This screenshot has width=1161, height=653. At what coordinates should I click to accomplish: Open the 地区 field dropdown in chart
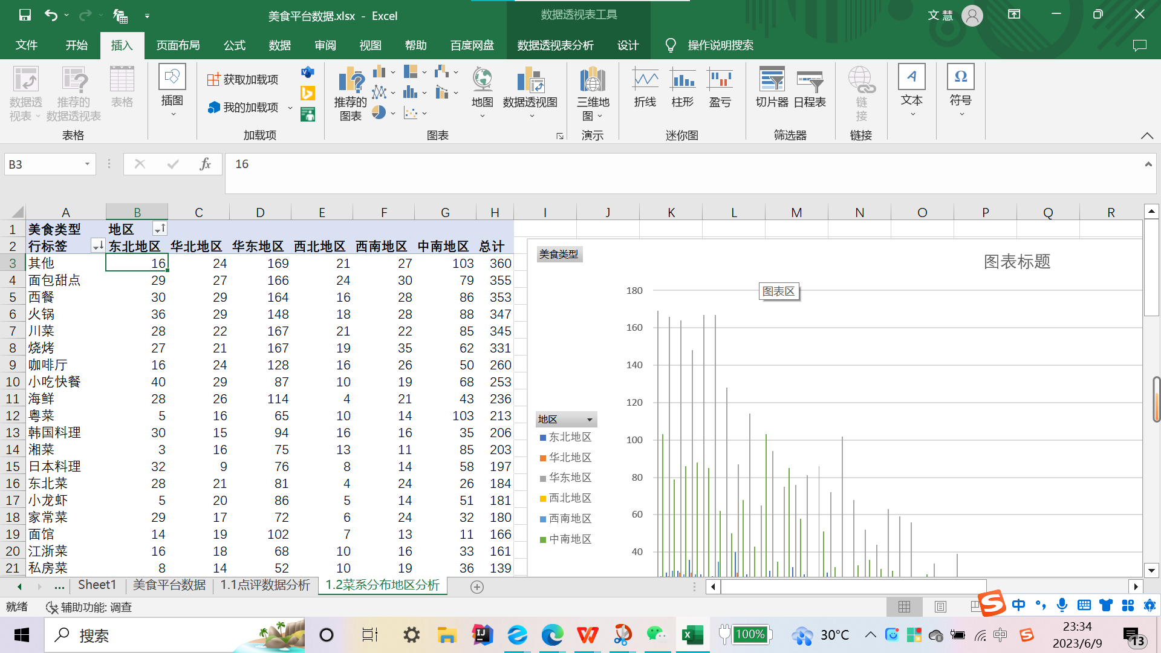[589, 420]
